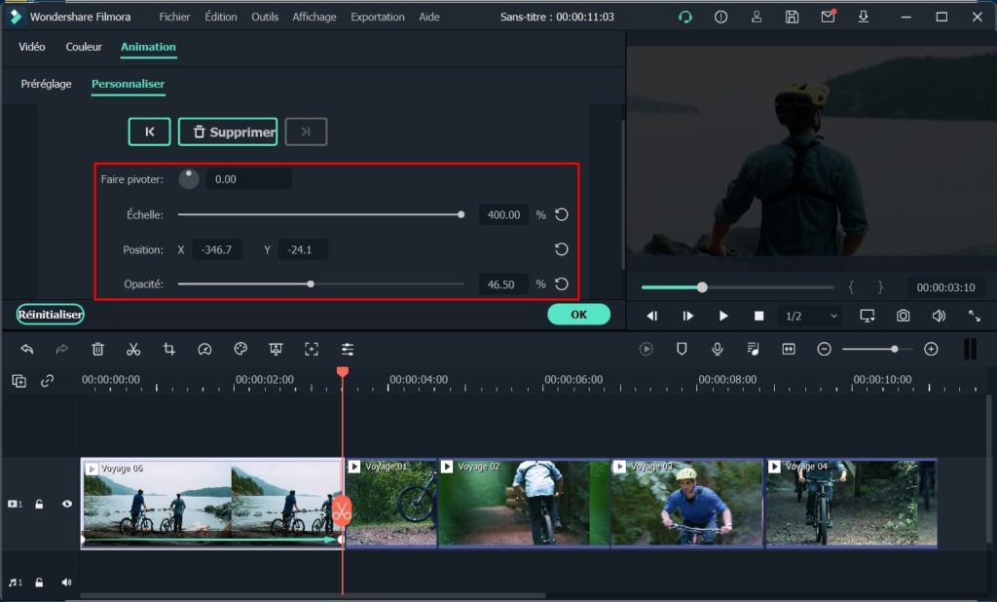Redo the last action
The height and width of the screenshot is (602, 997).
click(61, 349)
